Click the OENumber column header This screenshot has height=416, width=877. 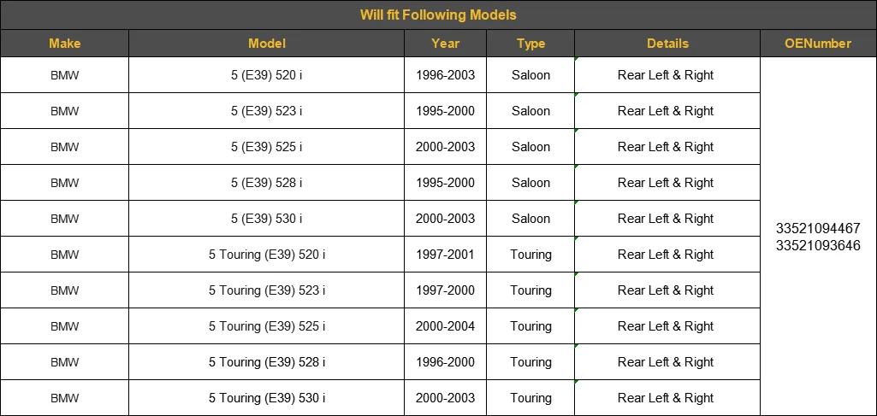pyautogui.click(x=818, y=44)
